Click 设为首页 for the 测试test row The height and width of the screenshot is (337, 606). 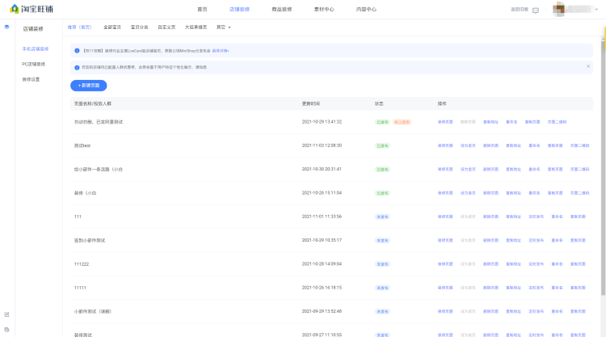click(x=468, y=145)
